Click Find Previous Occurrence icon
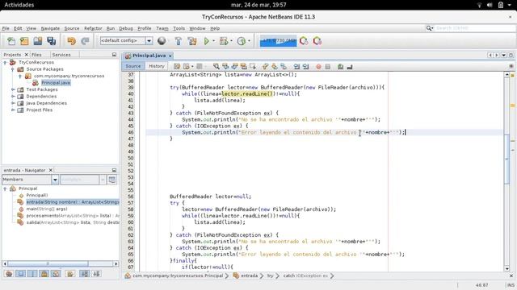The height and width of the screenshot is (290, 517). click(x=225, y=67)
